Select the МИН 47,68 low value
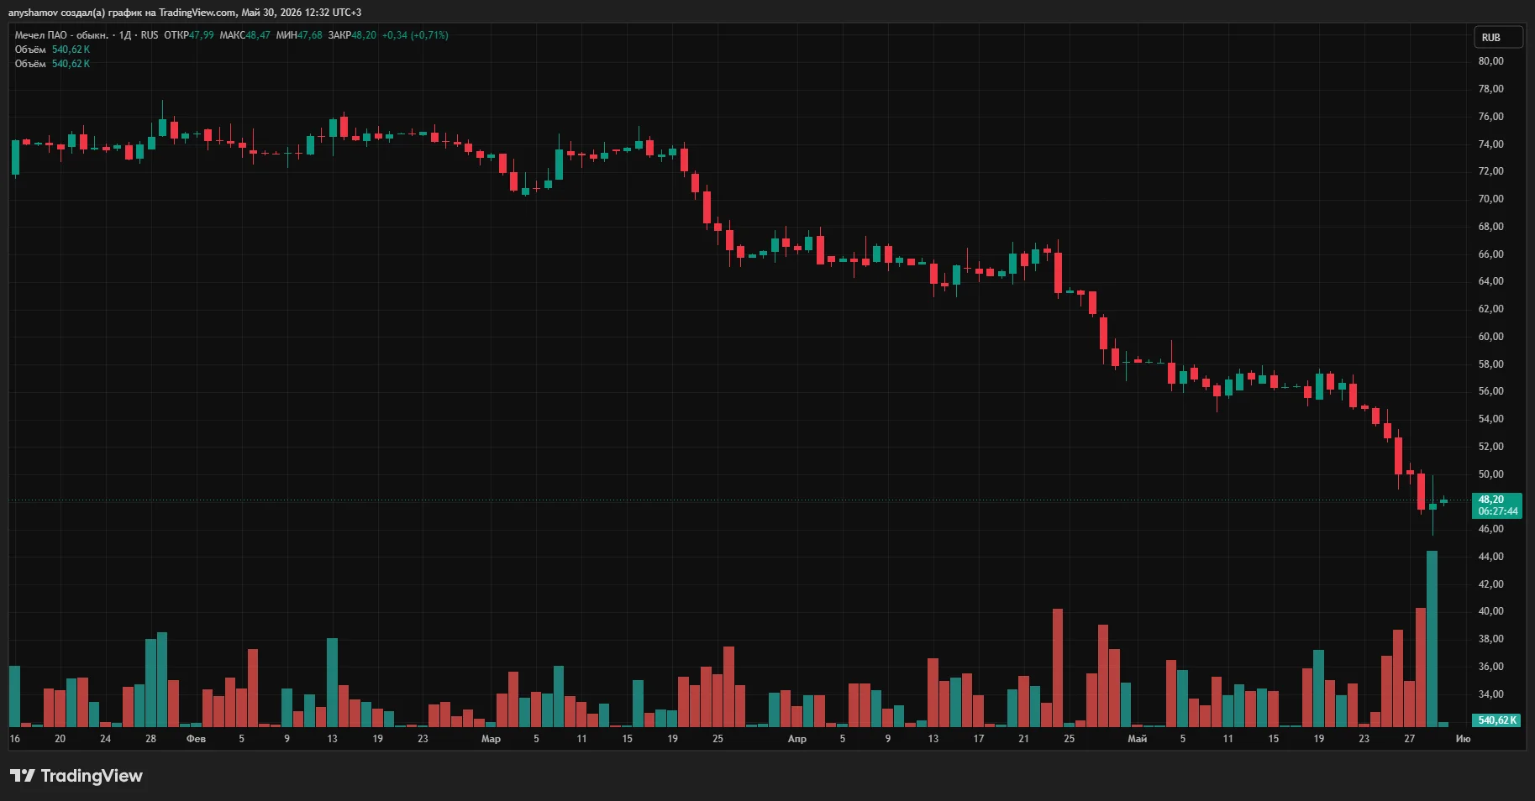The image size is (1535, 801). (299, 35)
